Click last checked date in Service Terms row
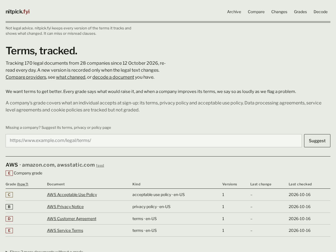Screen dimensions: 336x252 300,230
